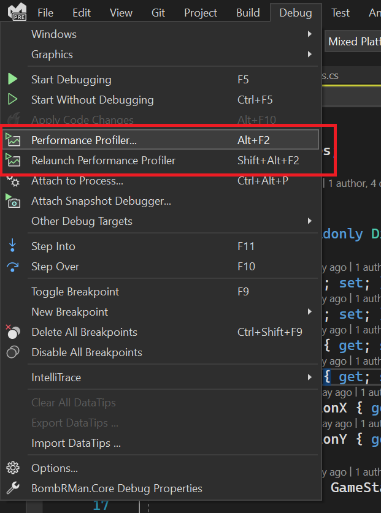The height and width of the screenshot is (513, 381).
Task: Select the Step Into blue arrow icon
Action: click(12, 246)
